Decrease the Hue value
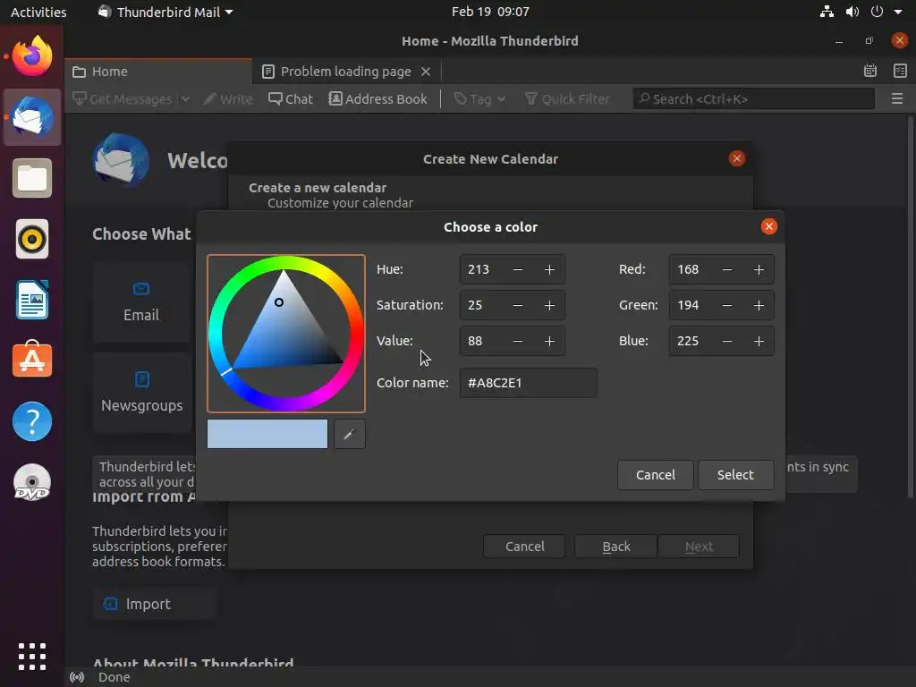The image size is (916, 687). click(x=518, y=269)
